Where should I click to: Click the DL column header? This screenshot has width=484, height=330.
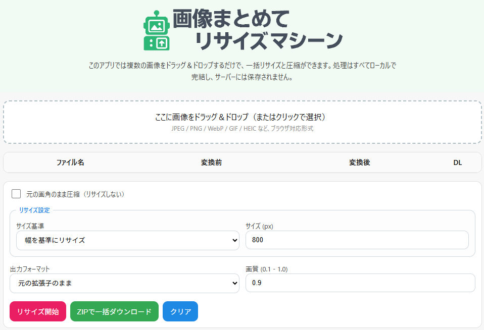(x=457, y=162)
